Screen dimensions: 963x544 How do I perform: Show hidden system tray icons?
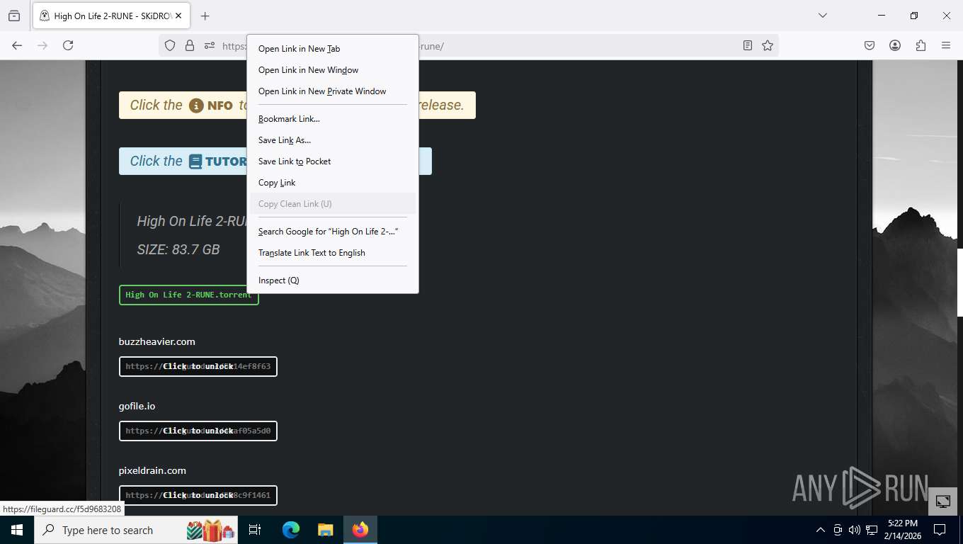click(821, 530)
